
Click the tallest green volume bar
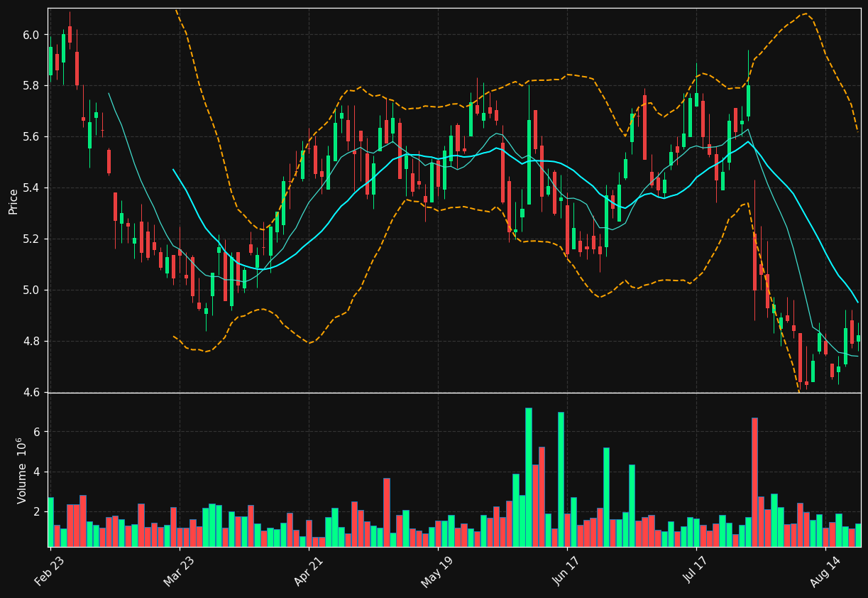[x=529, y=477]
